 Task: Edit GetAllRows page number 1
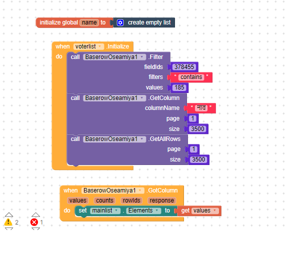tap(193, 149)
